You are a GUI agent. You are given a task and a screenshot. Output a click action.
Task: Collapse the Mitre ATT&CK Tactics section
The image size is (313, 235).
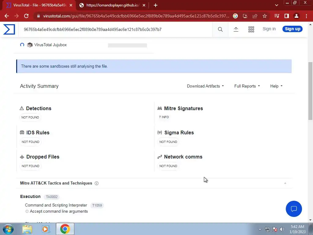pos(285,183)
